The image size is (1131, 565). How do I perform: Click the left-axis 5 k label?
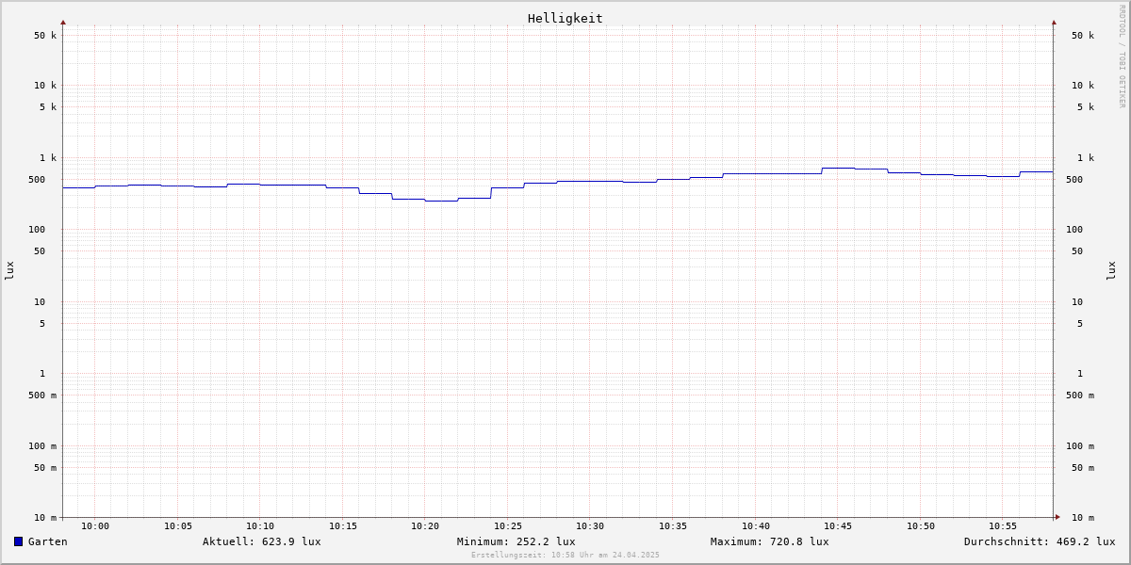(48, 107)
